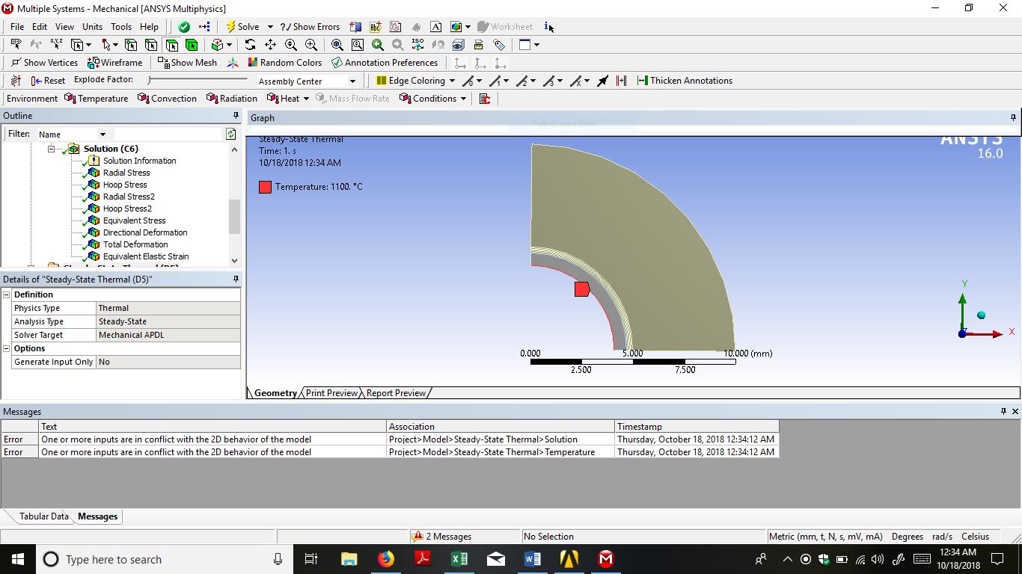Screen dimensions: 1022x574
Task: Click the Report Preview tab
Action: (396, 393)
